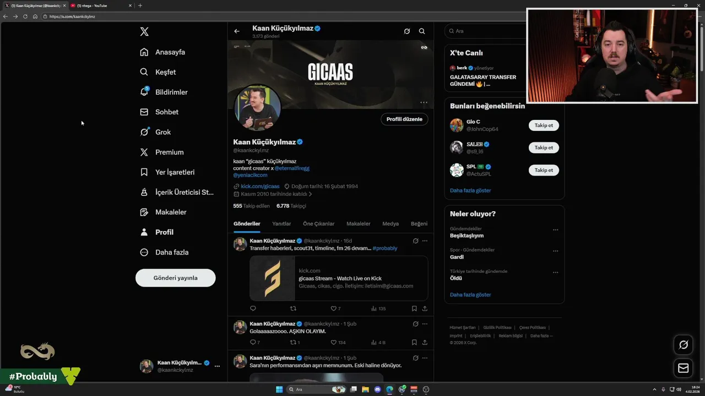Image resolution: width=705 pixels, height=396 pixels.
Task: Open Grok from sidebar
Action: 163,132
